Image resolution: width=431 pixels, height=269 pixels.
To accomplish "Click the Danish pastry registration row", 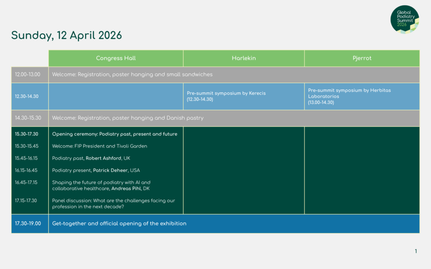I will point(128,118).
